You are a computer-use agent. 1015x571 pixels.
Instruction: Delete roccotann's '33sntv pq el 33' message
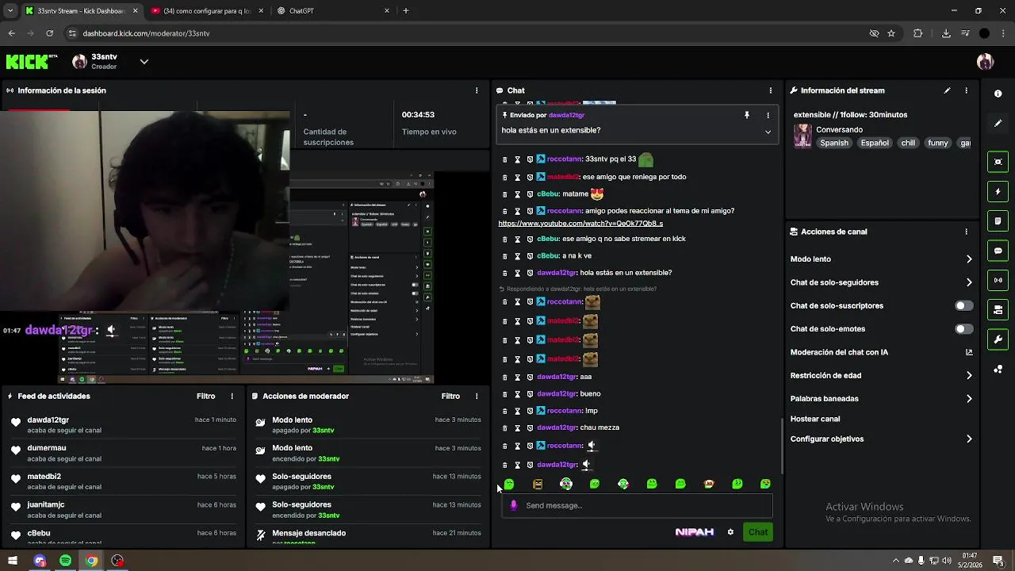[504, 159]
